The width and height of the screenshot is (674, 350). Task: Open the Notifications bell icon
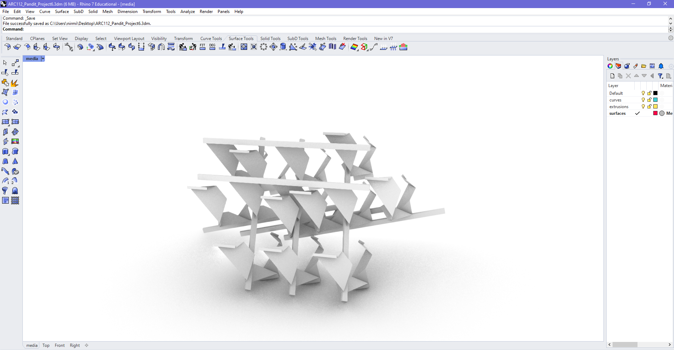661,66
